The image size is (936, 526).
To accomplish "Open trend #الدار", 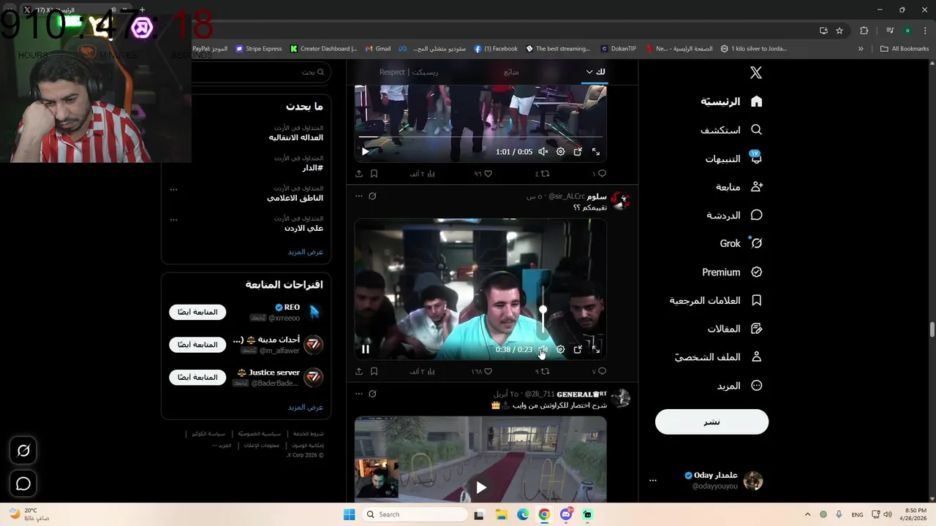I will click(x=312, y=168).
